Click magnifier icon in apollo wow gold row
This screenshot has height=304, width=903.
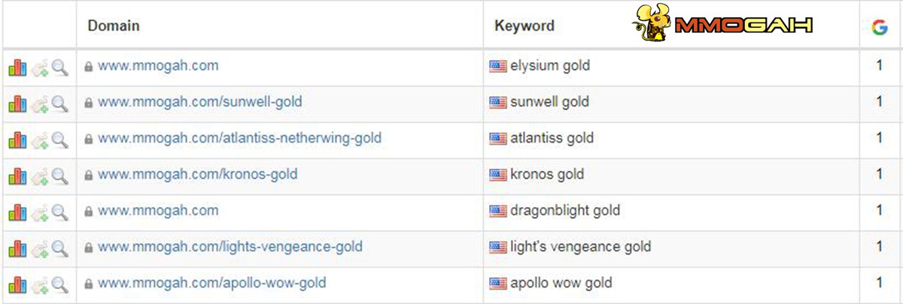click(x=59, y=284)
